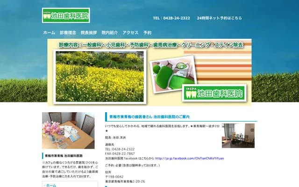Click the 池田歯科医院 logo in the header
The image size is (299, 187).
(66, 15)
